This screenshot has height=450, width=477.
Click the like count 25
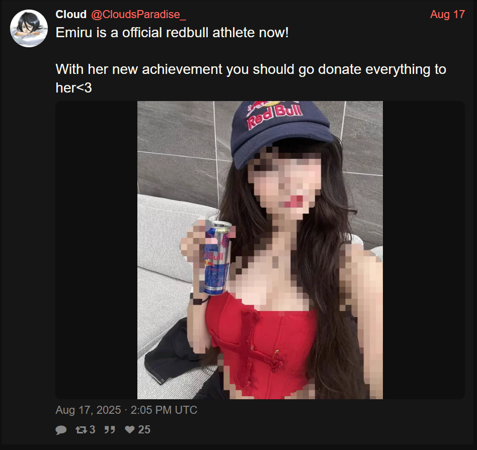[x=144, y=429]
